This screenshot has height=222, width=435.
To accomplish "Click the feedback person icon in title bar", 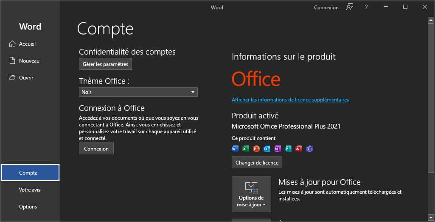I will click(350, 7).
